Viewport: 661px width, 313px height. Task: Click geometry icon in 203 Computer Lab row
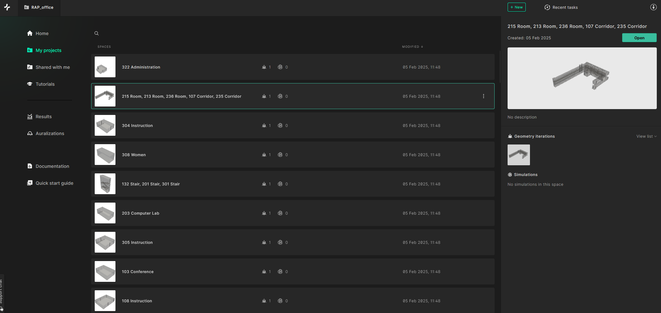(264, 213)
